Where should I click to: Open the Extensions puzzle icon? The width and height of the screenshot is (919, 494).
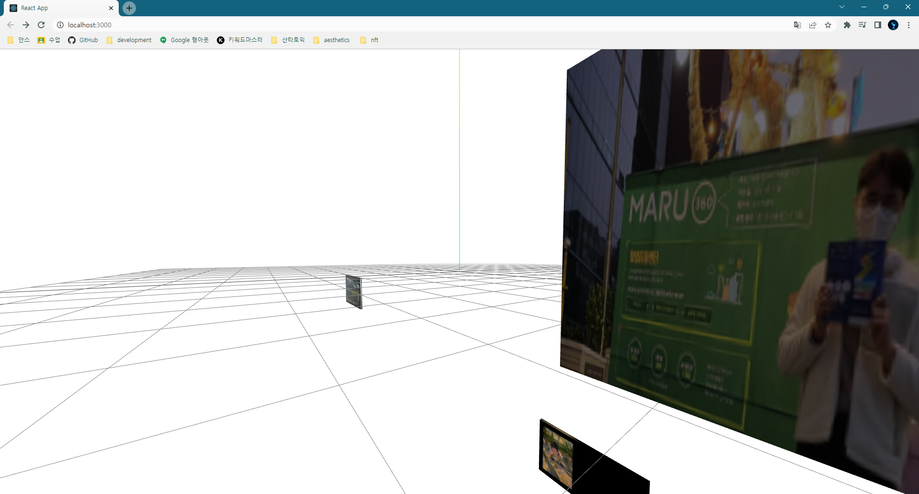847,25
